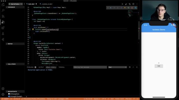Switch to the main.dart editor tab
Viewport: 179px width, 100px height.
(31, 4)
